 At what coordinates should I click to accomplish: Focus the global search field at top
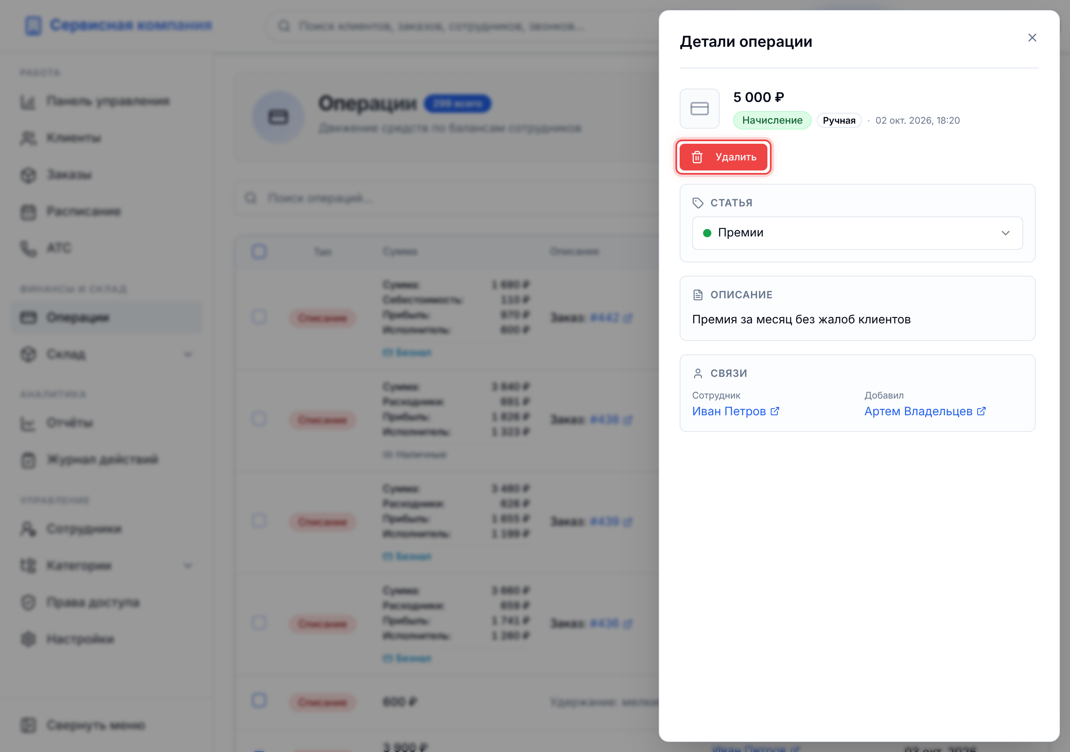pos(461,25)
